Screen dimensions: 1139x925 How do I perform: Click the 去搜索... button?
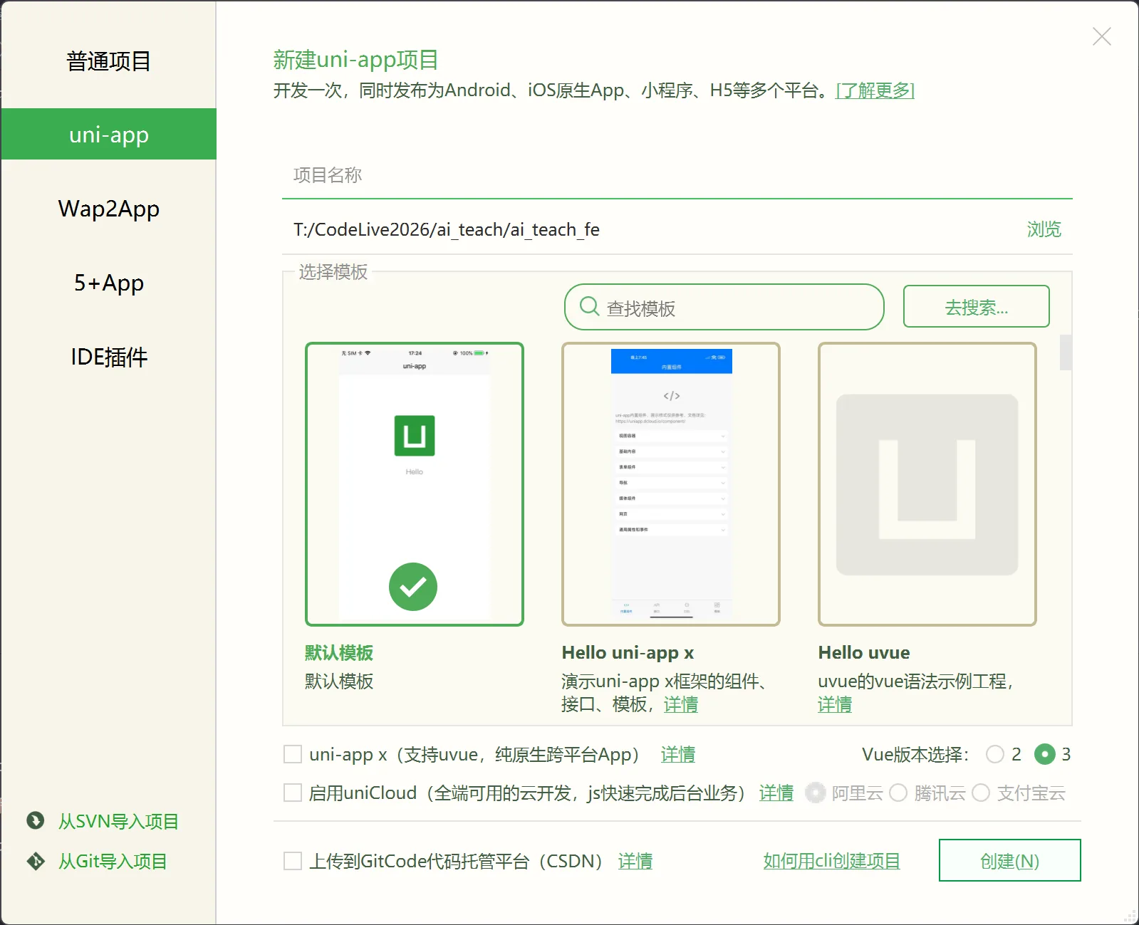point(976,307)
